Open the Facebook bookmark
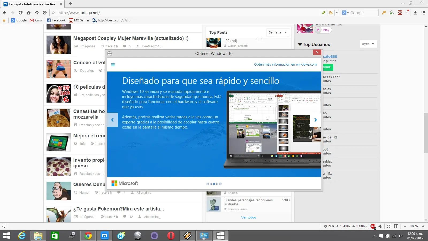428x241 pixels. pos(56,20)
